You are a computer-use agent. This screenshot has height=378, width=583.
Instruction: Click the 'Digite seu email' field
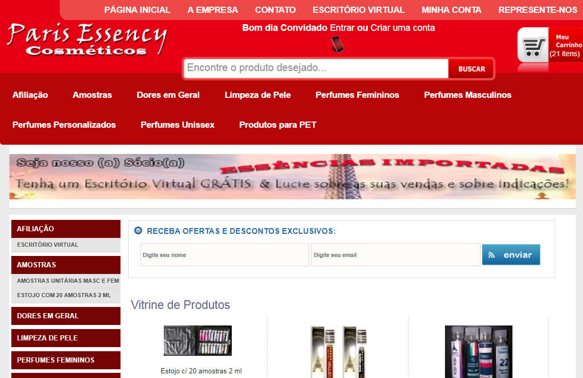tap(395, 254)
